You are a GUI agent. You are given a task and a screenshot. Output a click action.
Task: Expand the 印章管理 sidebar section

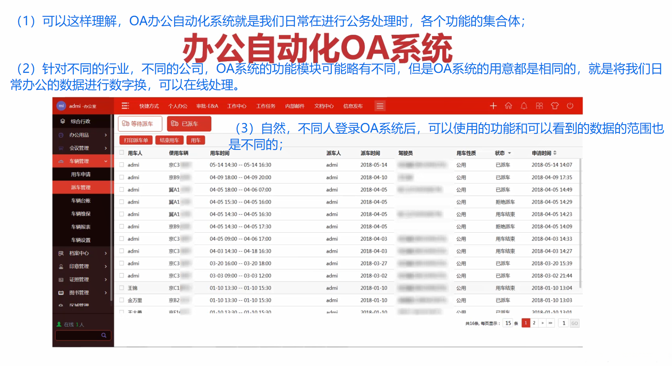[x=106, y=267]
